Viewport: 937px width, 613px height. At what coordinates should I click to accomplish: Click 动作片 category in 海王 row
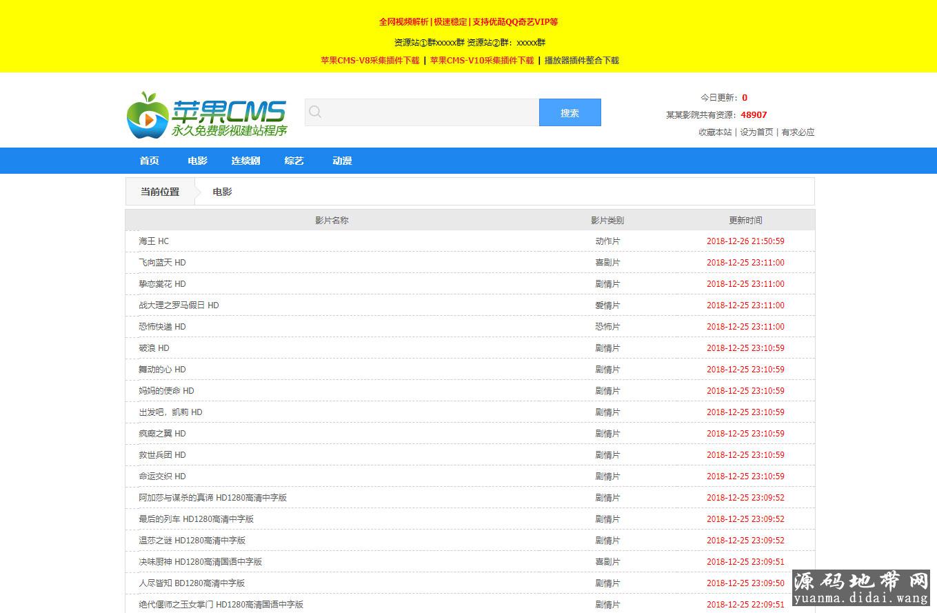click(x=607, y=241)
